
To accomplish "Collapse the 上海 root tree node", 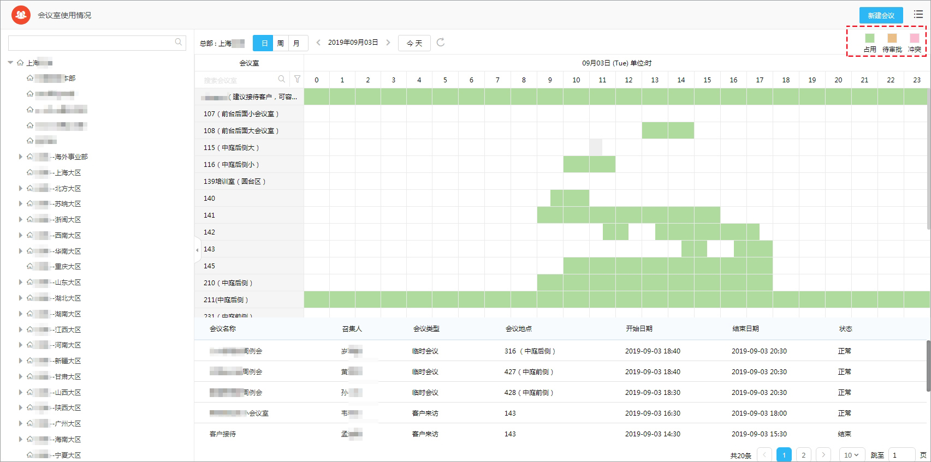I will click(x=10, y=63).
